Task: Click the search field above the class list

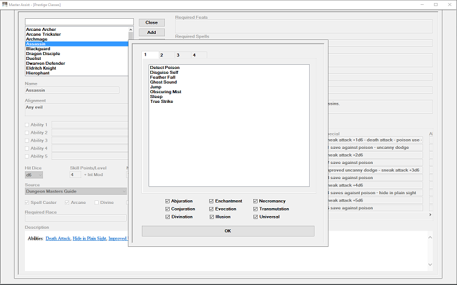Action: (x=79, y=22)
